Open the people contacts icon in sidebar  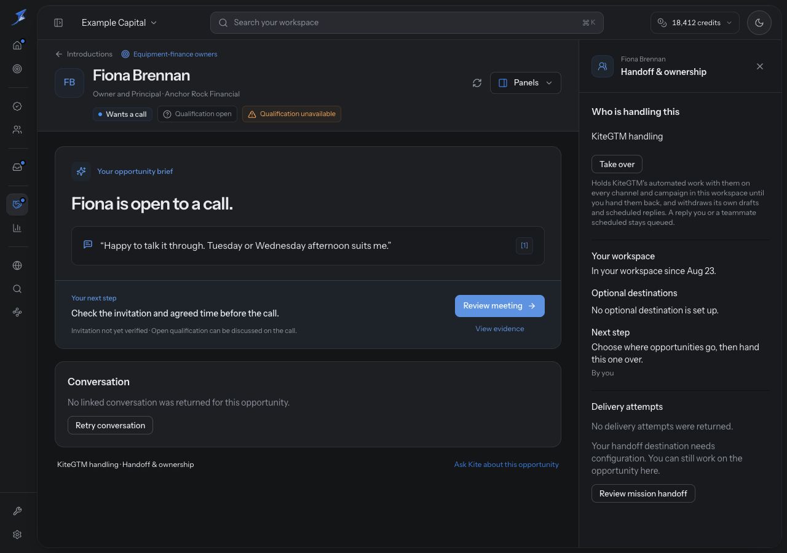17,130
